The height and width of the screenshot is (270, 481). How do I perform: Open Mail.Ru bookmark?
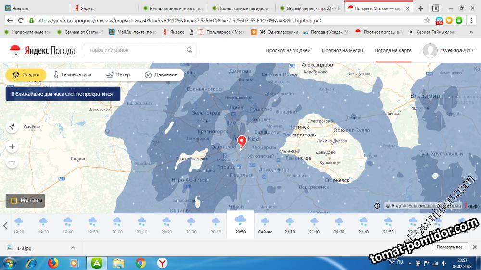pyautogui.click(x=133, y=32)
